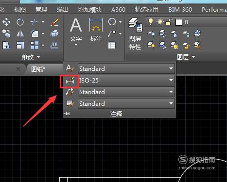
Task: Open the table style manager icon
Action: click(x=70, y=104)
